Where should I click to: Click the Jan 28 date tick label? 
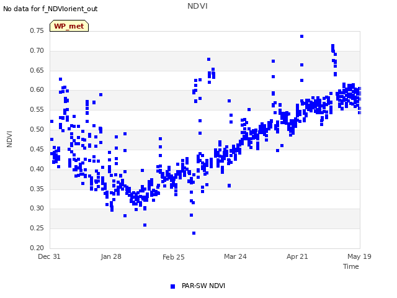[x=111, y=256]
